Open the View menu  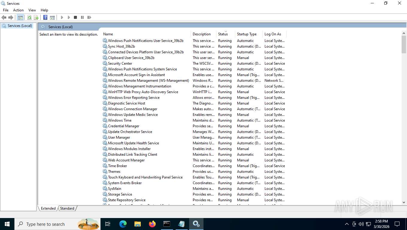pyautogui.click(x=32, y=10)
